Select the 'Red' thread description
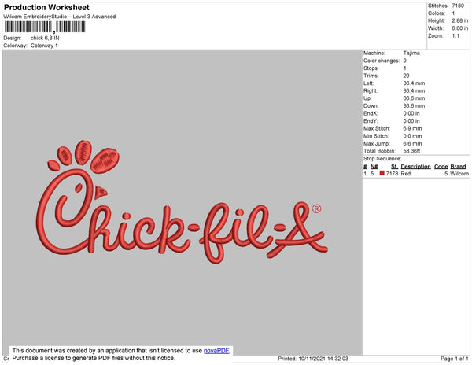Viewport: 472px width, 365px height. tap(405, 174)
